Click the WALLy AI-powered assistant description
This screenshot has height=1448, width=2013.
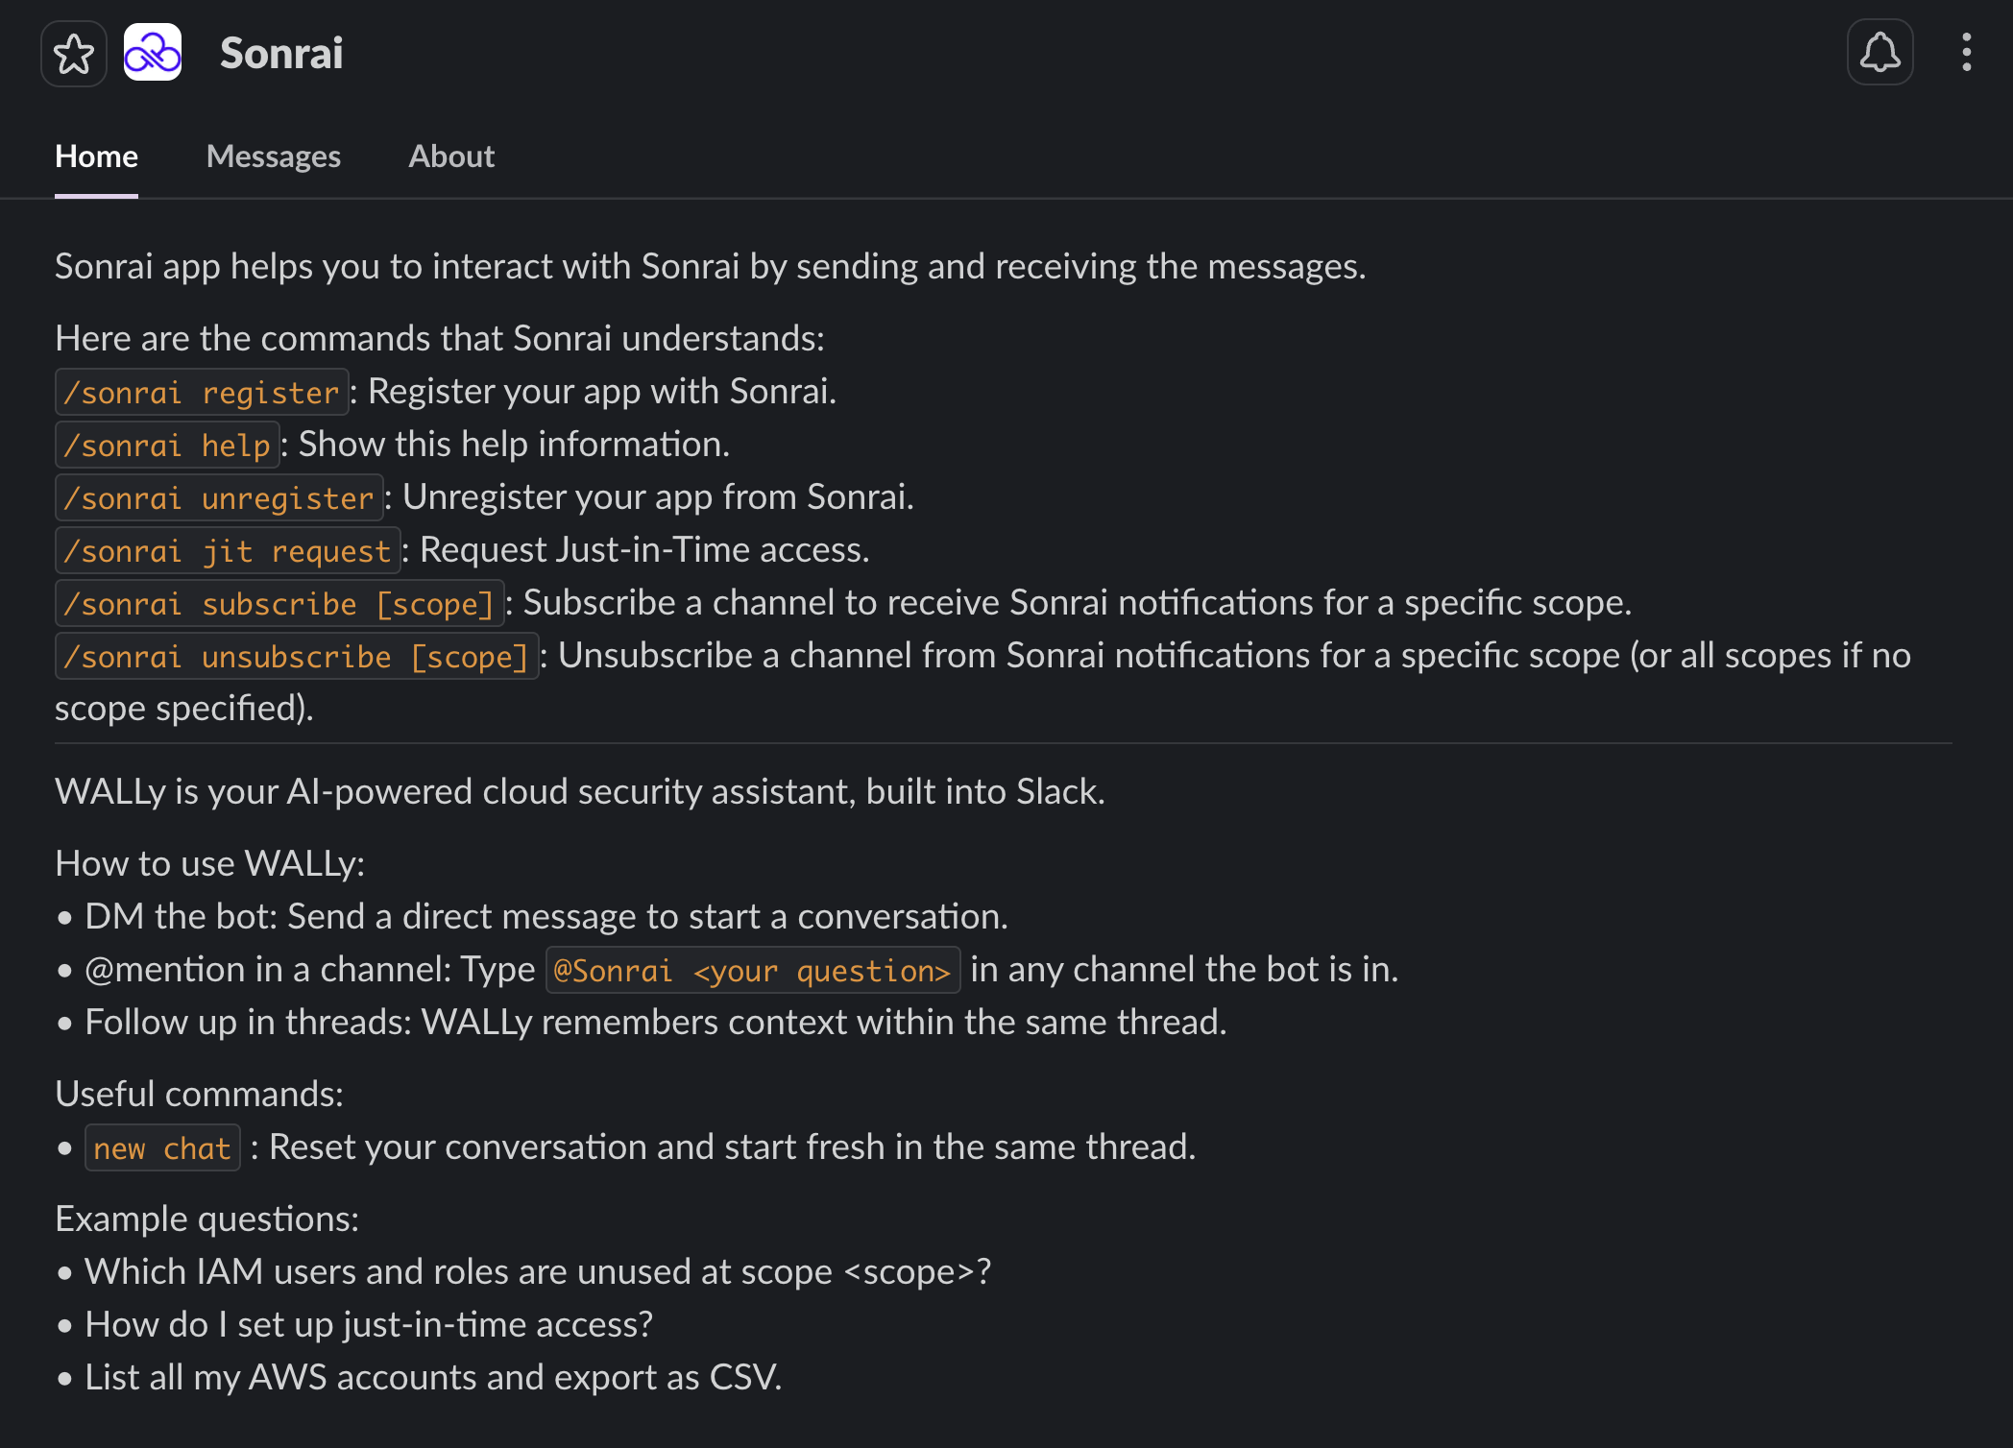tap(580, 791)
